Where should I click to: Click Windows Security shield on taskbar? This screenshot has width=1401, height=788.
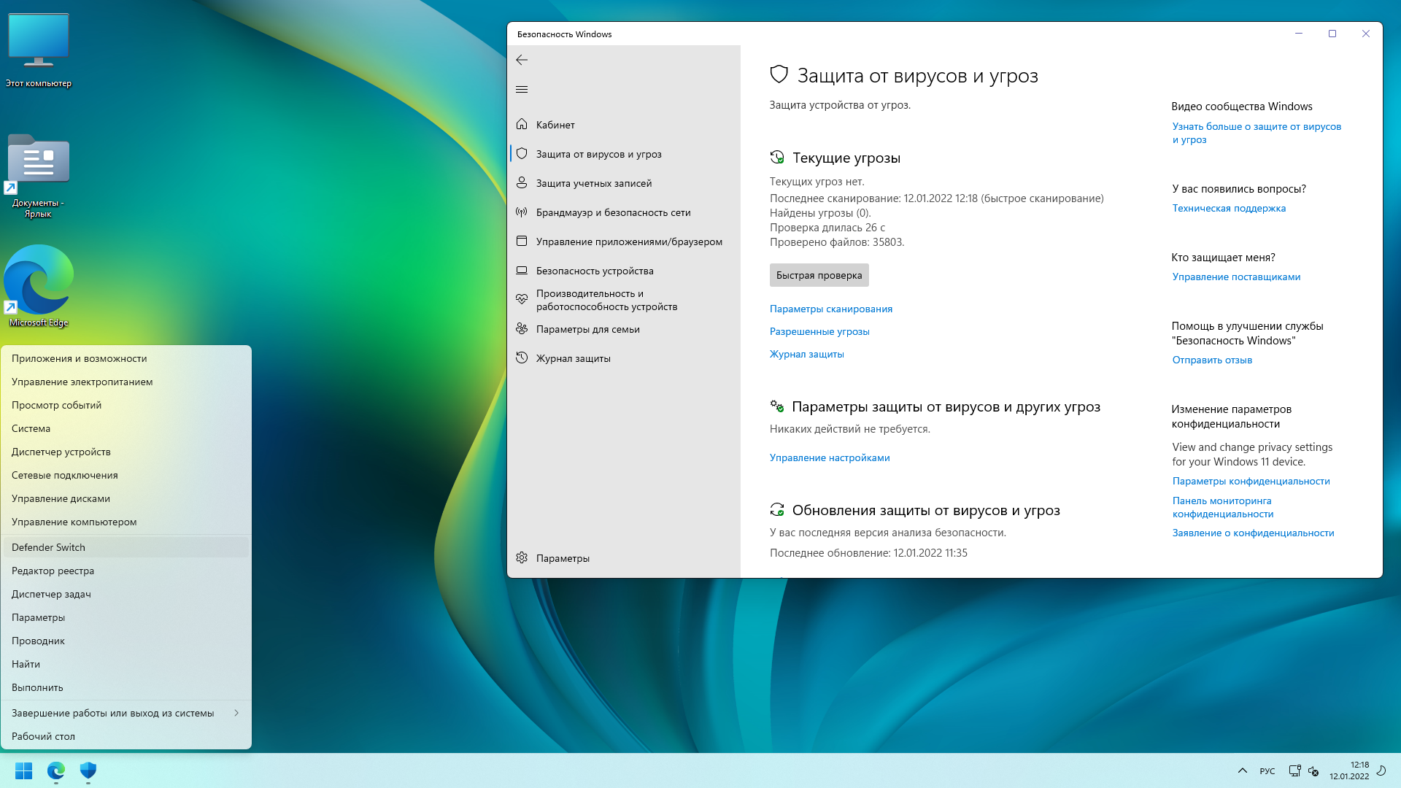(x=88, y=770)
